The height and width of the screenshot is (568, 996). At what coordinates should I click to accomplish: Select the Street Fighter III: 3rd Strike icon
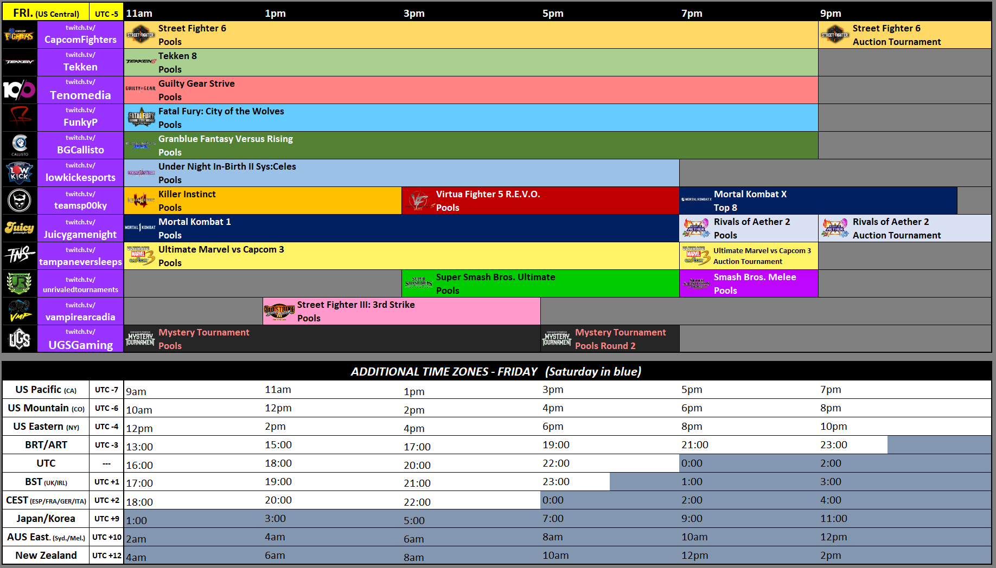278,311
